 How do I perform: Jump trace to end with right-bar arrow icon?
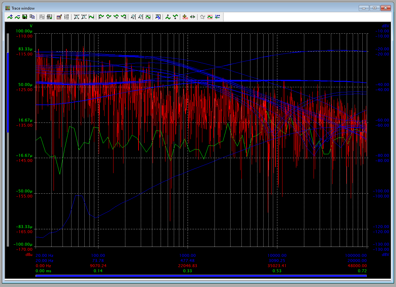tap(123, 17)
